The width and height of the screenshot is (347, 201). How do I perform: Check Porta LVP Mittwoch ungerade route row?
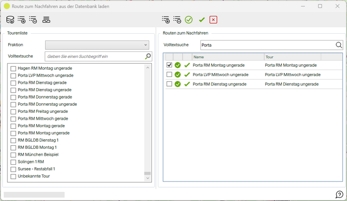169,74
